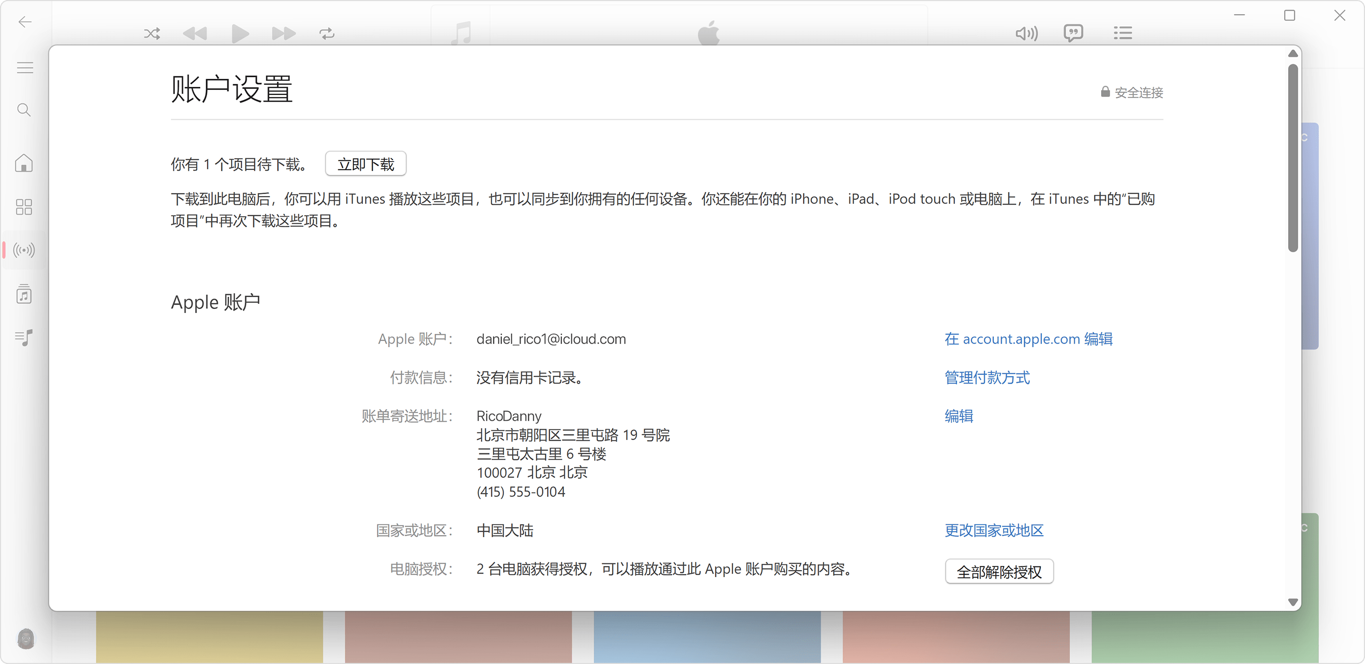
Task: Click the 全部解除授权 deauthorize button
Action: pos(999,572)
